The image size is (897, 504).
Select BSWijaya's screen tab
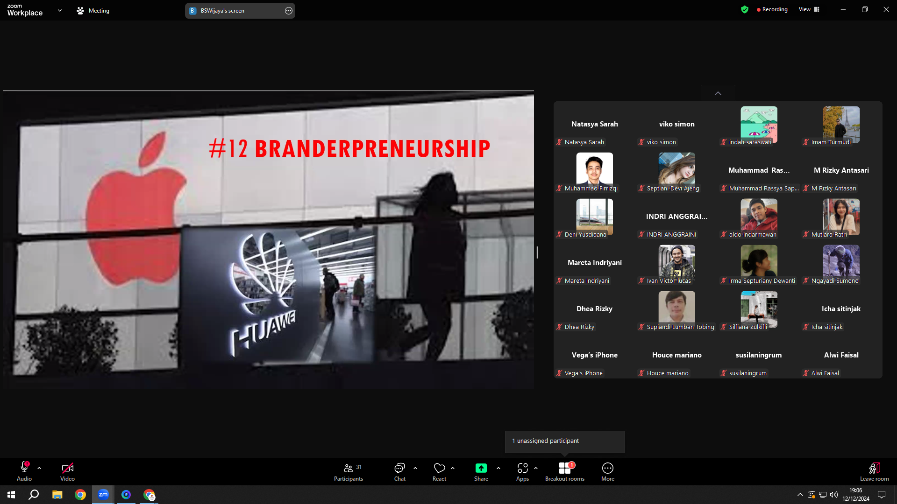pyautogui.click(x=240, y=11)
